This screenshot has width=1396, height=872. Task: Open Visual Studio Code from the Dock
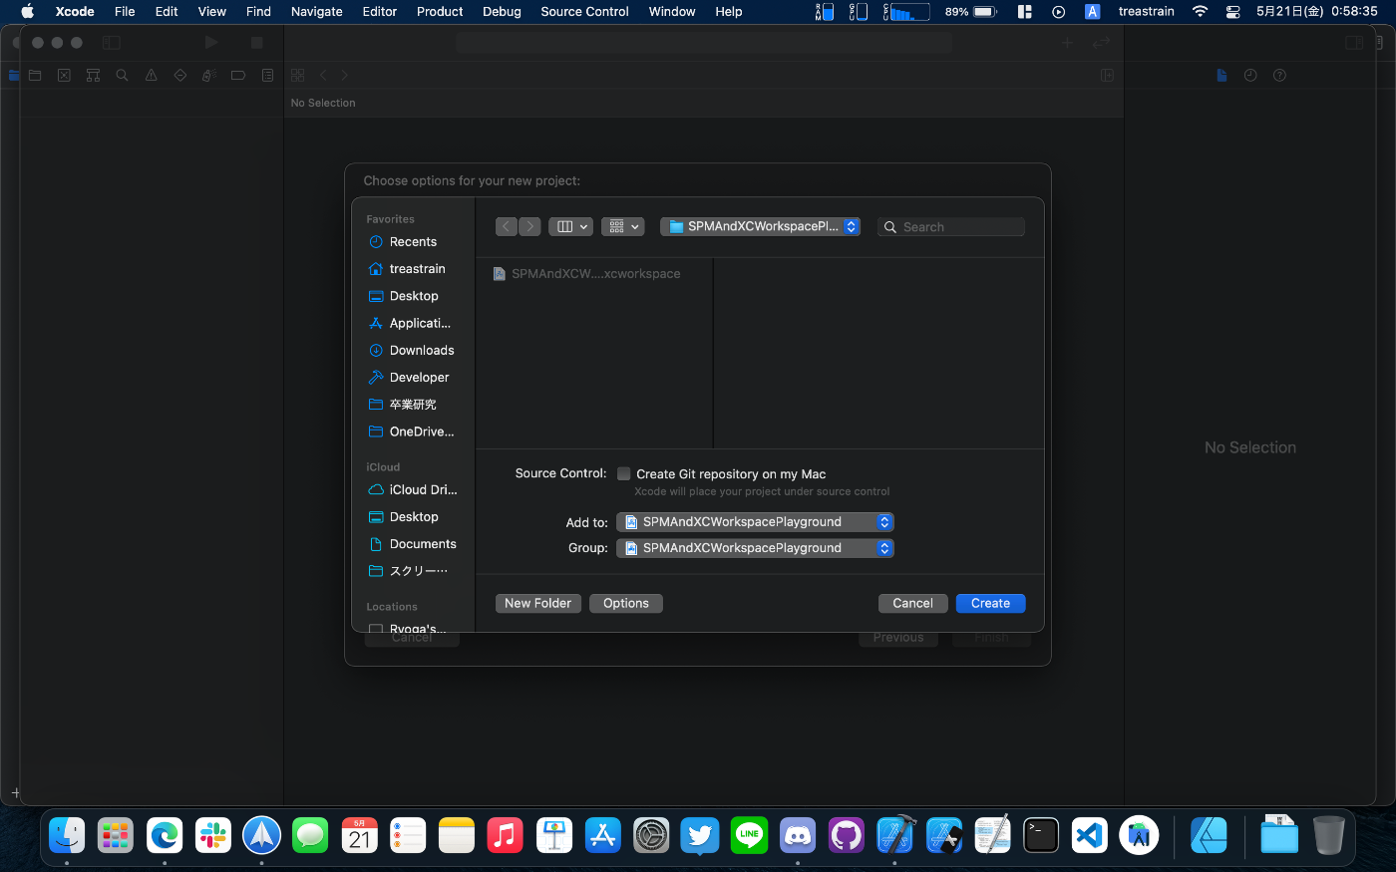[x=1089, y=835]
